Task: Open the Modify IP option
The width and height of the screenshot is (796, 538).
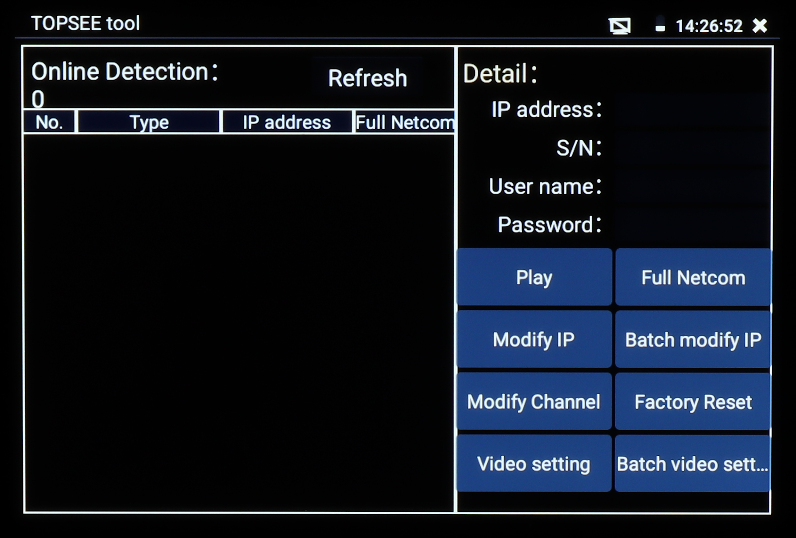Action: 534,339
